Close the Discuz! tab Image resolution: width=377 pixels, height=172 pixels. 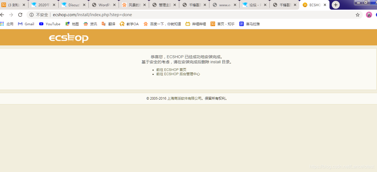point(84,5)
